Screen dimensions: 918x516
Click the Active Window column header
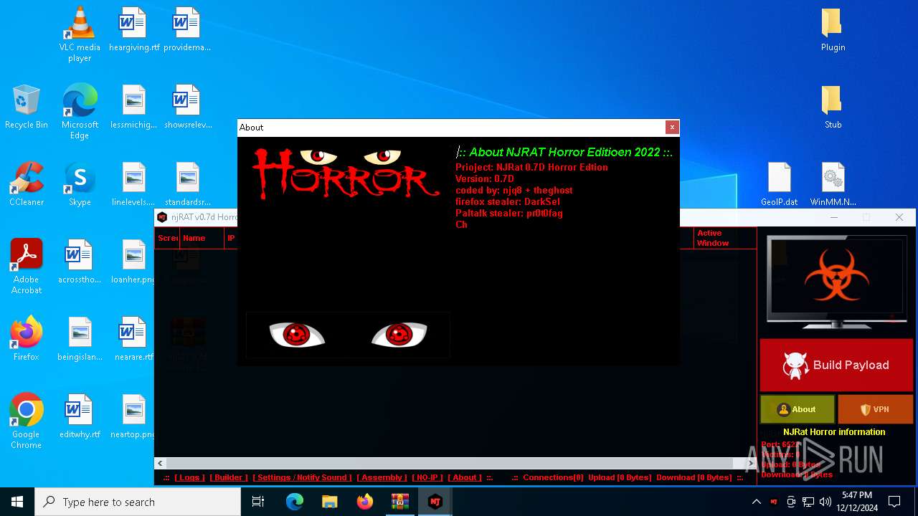(724, 238)
